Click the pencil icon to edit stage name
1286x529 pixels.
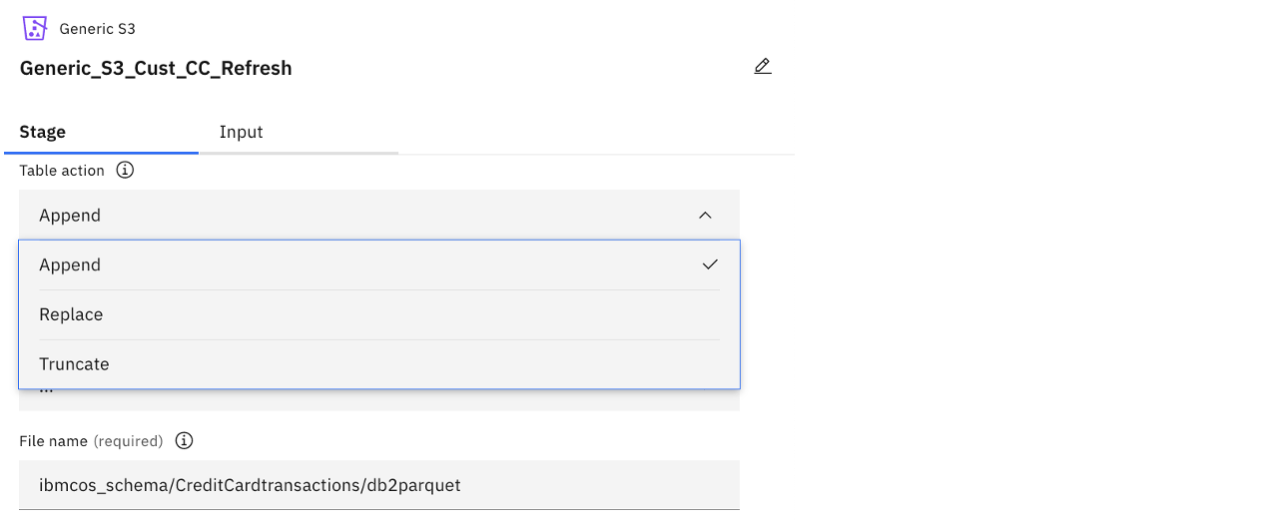pos(763,67)
